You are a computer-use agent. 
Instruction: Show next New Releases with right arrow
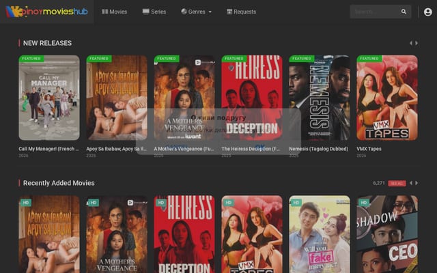(417, 43)
